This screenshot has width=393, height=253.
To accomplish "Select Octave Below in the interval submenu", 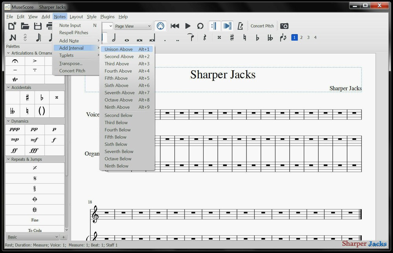I will point(118,159).
